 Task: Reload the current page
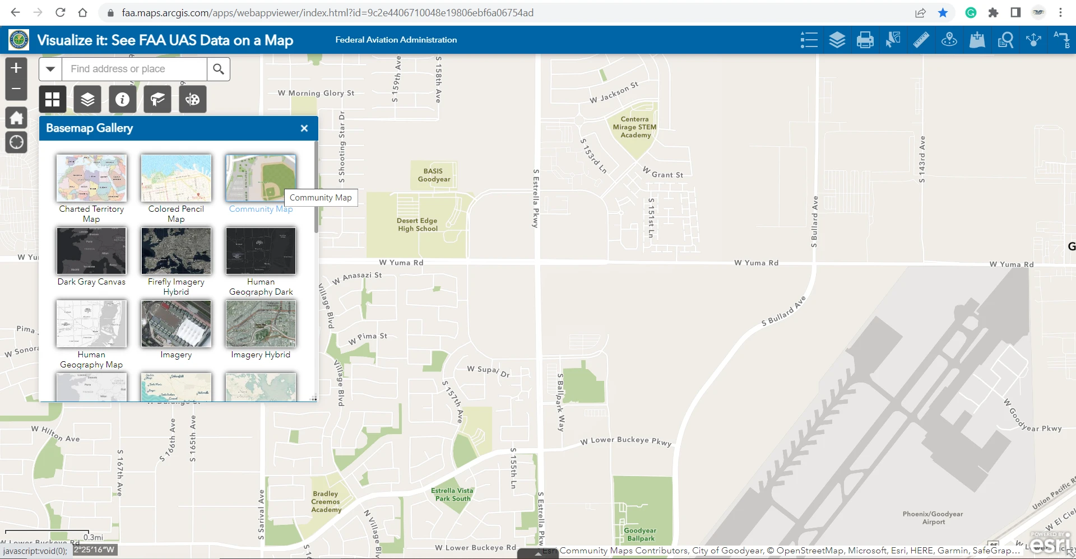tap(61, 12)
